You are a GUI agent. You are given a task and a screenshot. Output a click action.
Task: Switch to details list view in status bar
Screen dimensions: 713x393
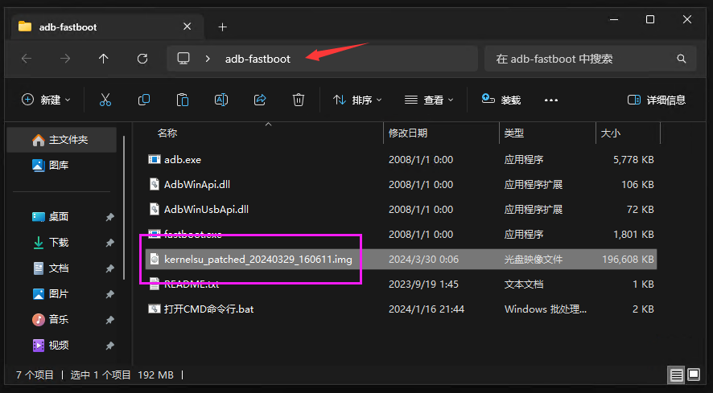point(677,375)
